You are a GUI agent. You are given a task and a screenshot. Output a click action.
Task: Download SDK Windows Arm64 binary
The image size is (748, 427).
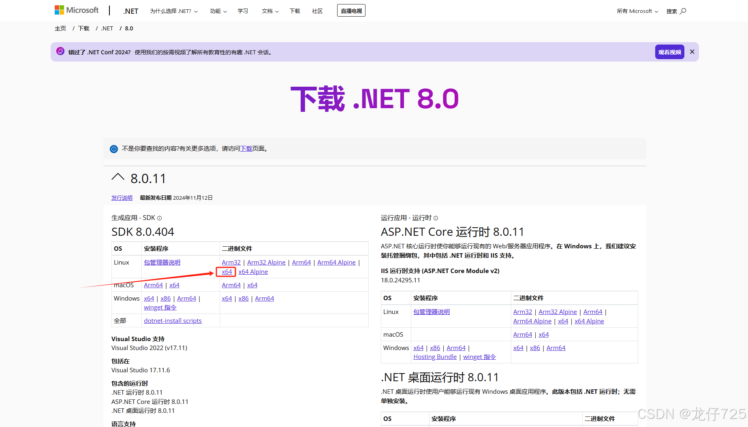coord(265,299)
